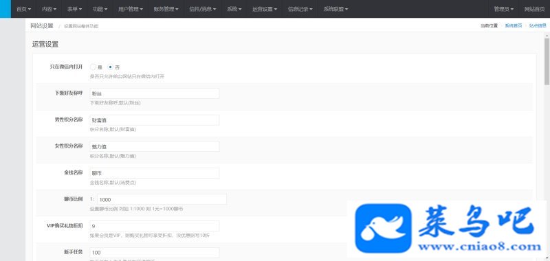Click the 系统首页 breadcrumb link
The width and height of the screenshot is (550, 261).
513,25
